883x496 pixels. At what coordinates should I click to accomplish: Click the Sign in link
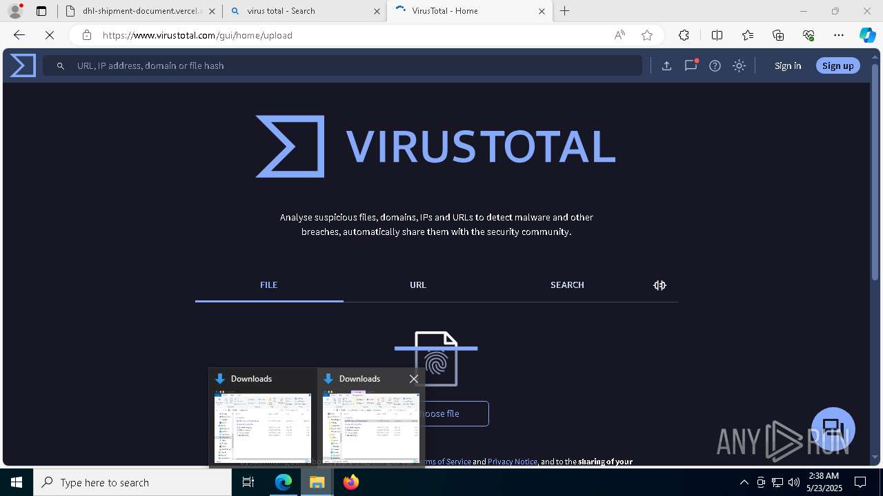(788, 65)
